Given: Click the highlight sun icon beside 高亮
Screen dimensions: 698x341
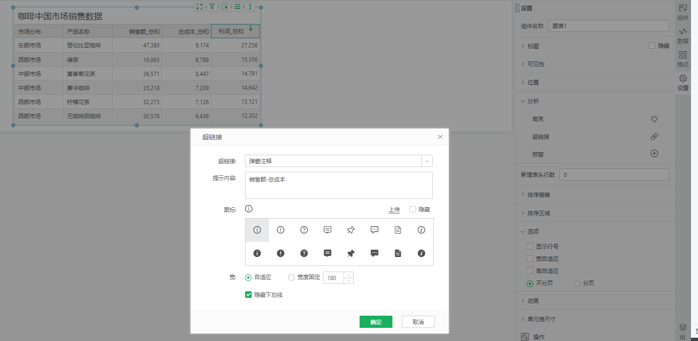Looking at the screenshot, I should click(654, 119).
